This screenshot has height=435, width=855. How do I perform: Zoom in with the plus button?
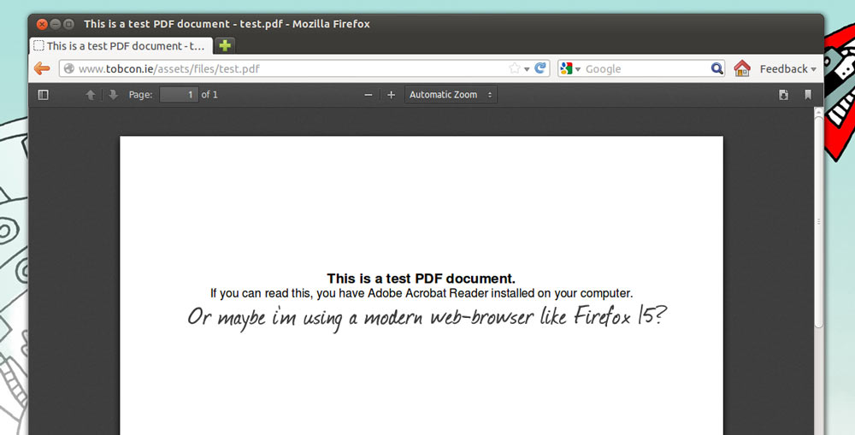point(391,95)
